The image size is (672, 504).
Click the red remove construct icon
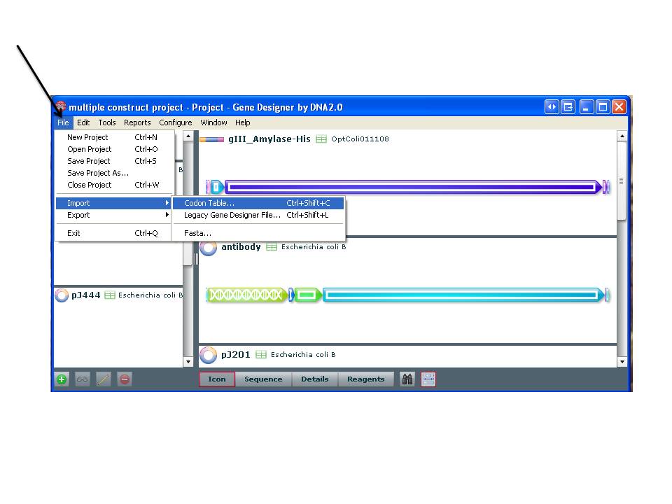click(125, 379)
